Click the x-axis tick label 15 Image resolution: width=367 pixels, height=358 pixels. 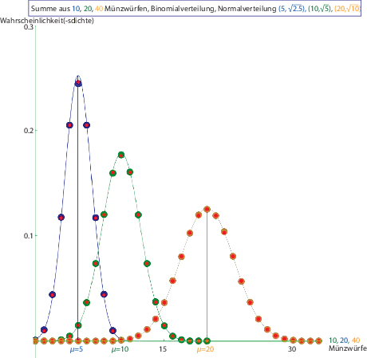163,349
